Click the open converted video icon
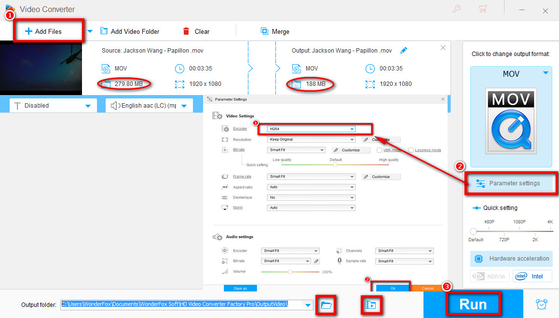 pos(371,304)
